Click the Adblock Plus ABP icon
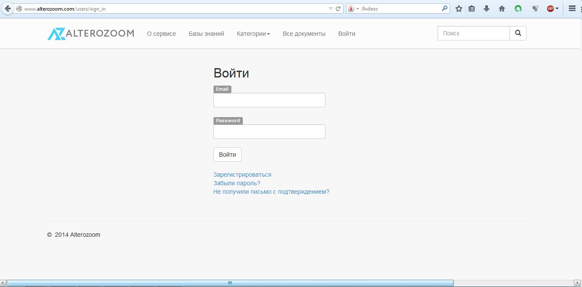This screenshot has width=582, height=287. (x=550, y=9)
